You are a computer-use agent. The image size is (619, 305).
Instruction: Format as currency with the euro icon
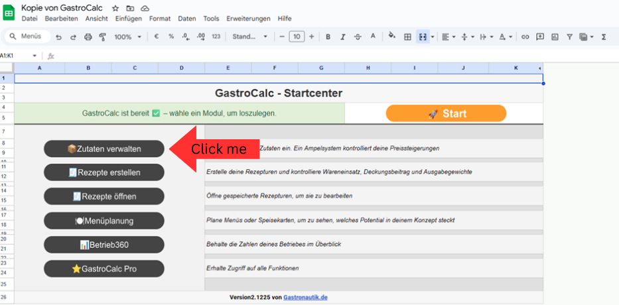coord(157,36)
